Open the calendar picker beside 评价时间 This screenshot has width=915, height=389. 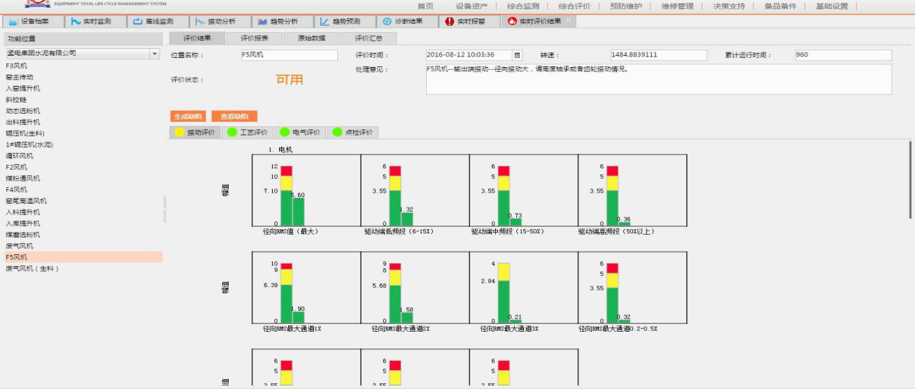pyautogui.click(x=517, y=55)
